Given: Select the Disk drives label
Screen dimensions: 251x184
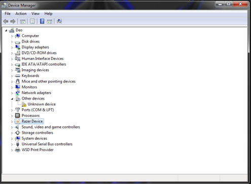Looking at the screenshot, I should (x=30, y=42).
